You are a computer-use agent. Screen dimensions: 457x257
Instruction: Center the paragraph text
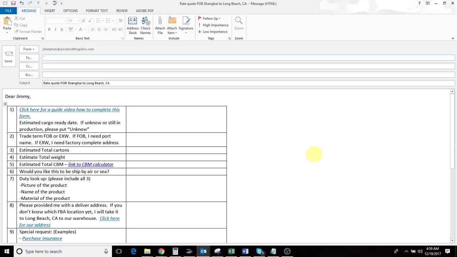(99, 29)
